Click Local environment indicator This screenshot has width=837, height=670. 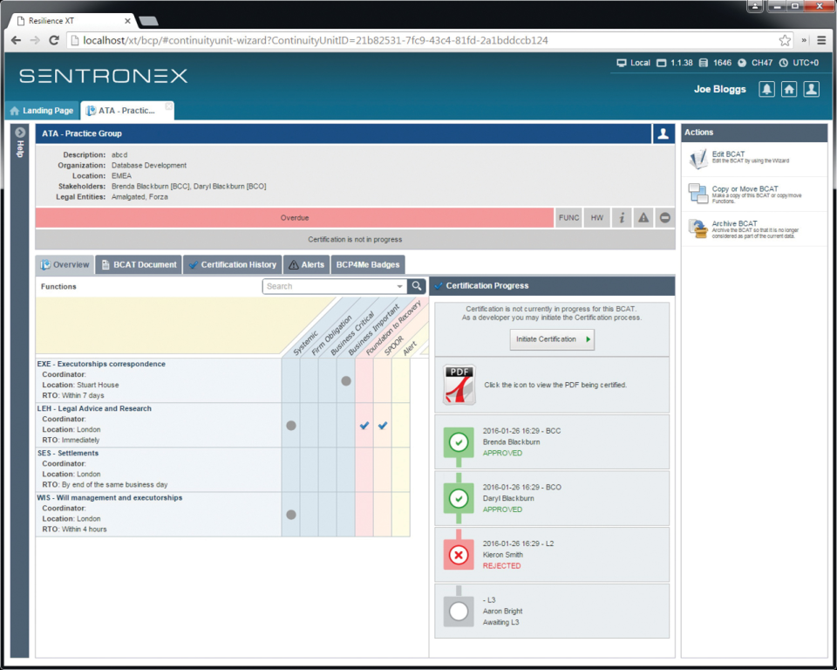(634, 63)
